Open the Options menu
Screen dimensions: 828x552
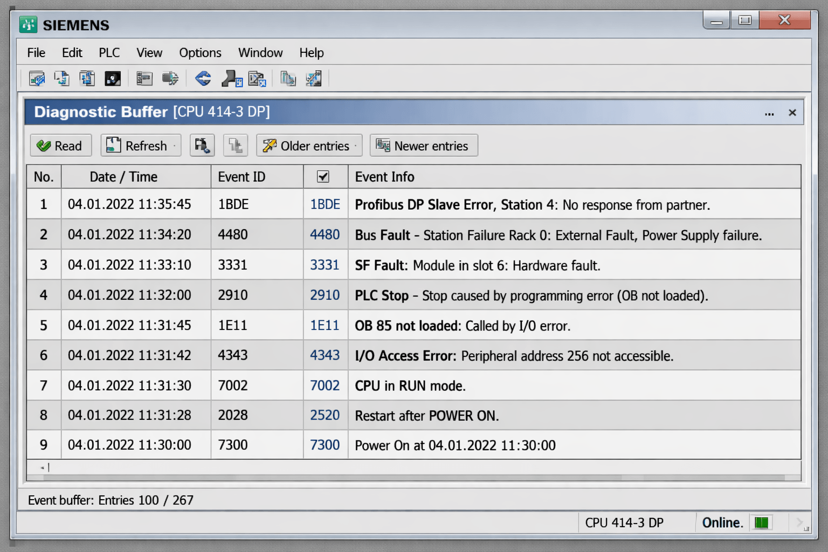(x=200, y=53)
